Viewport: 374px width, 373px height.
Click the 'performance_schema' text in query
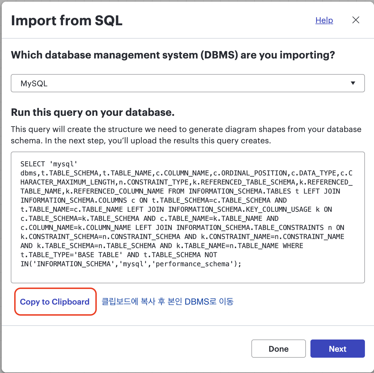[x=192, y=264]
